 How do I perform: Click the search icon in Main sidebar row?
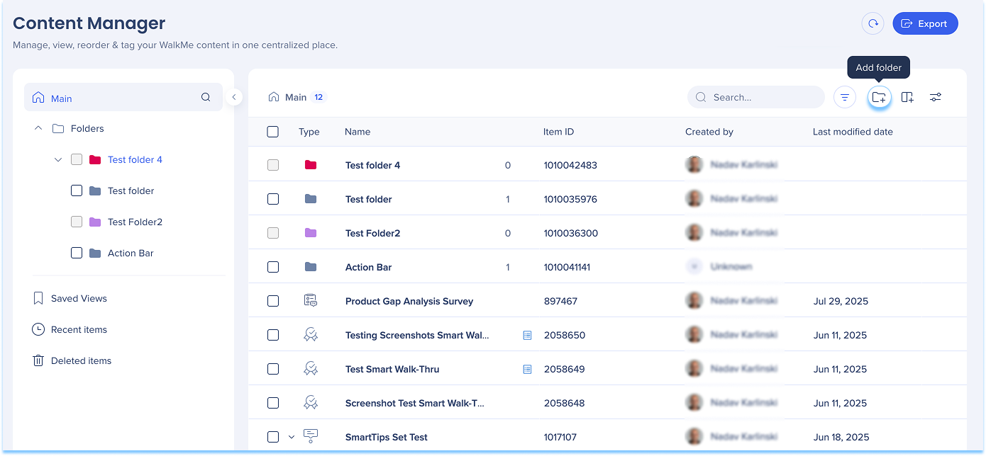click(206, 98)
